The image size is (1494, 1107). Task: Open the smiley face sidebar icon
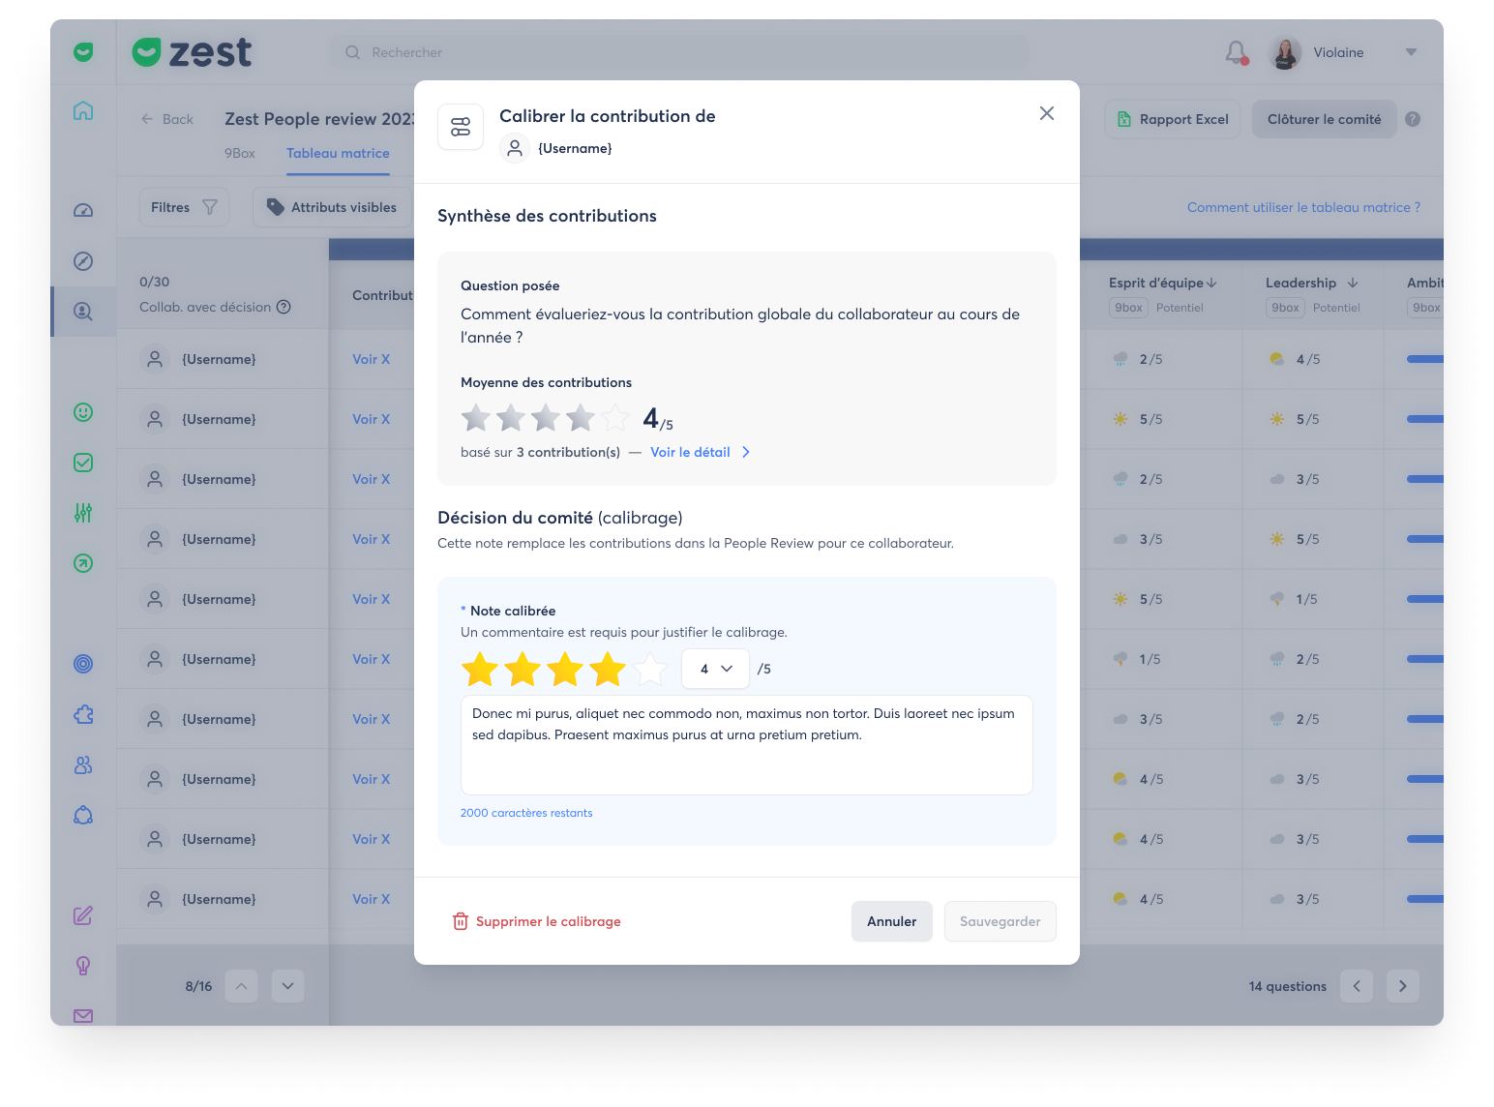coord(83,412)
